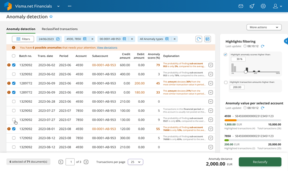
Task: Open table column configuration icon
Action: (x=208, y=39)
